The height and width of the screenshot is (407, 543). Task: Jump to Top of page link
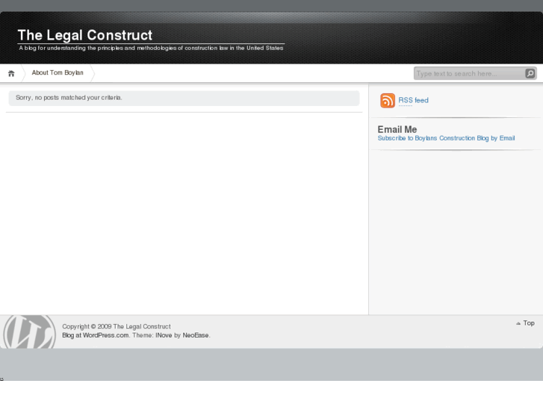coord(529,323)
